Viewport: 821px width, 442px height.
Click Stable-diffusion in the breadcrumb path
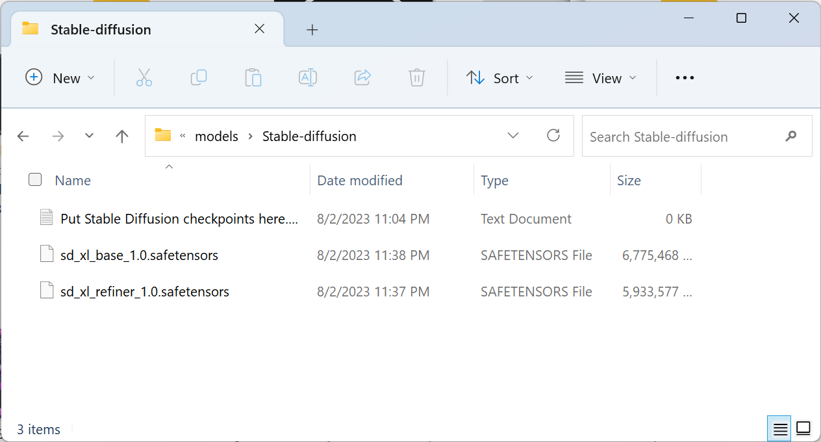pos(309,136)
